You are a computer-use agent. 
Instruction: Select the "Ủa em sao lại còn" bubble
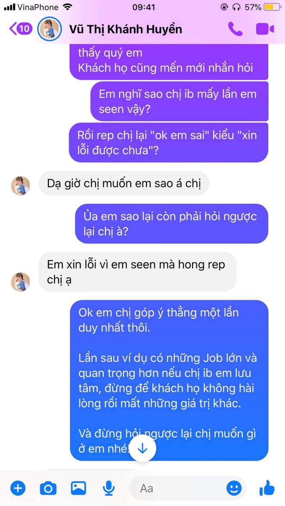pyautogui.click(x=171, y=223)
